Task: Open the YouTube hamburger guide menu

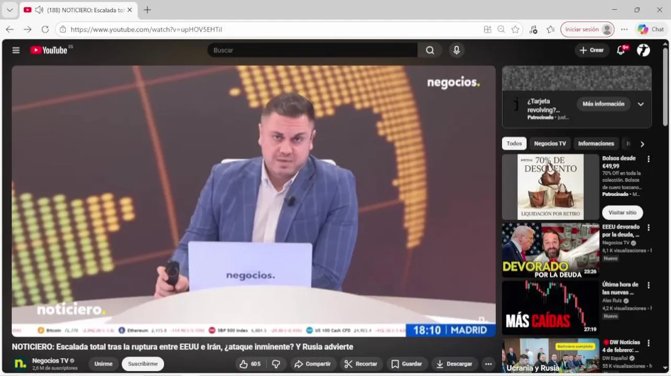Action: [16, 50]
